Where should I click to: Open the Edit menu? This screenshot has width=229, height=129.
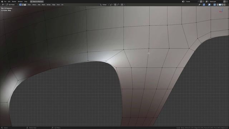(9, 1)
